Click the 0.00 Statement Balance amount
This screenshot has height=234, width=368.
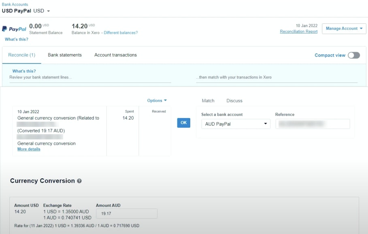click(35, 26)
